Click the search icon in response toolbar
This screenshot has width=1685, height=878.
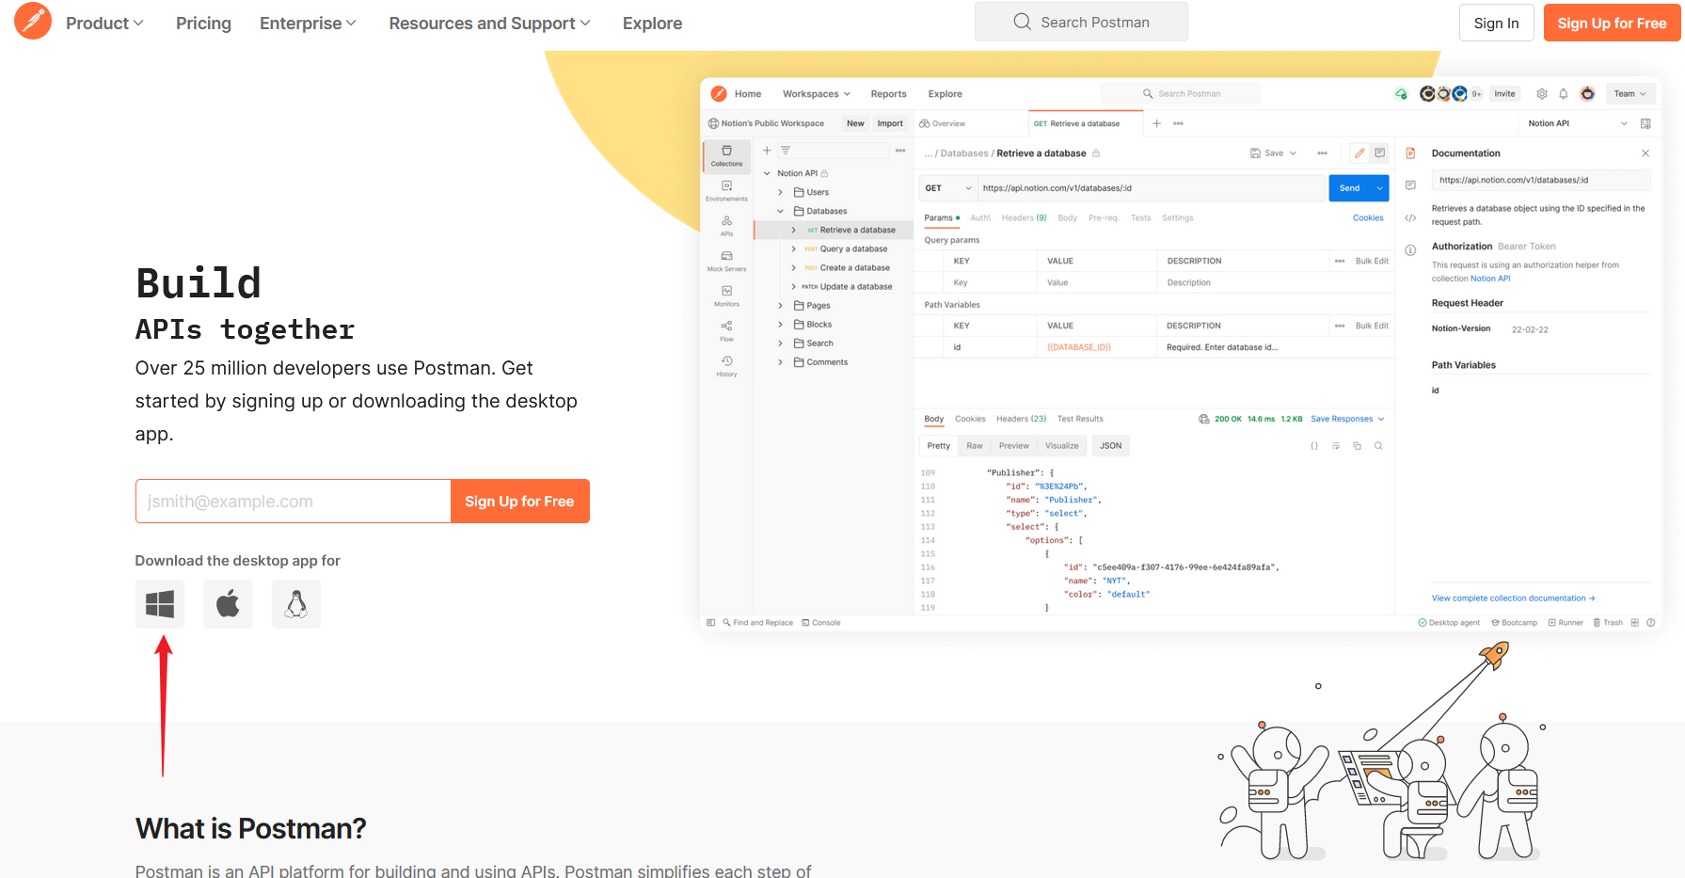[1378, 446]
